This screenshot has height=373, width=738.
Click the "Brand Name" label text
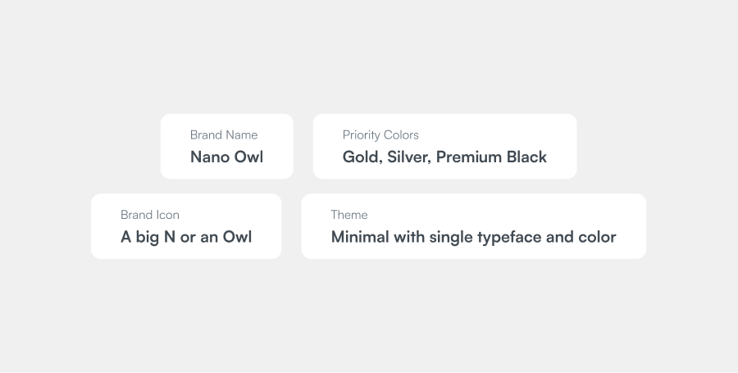(224, 135)
